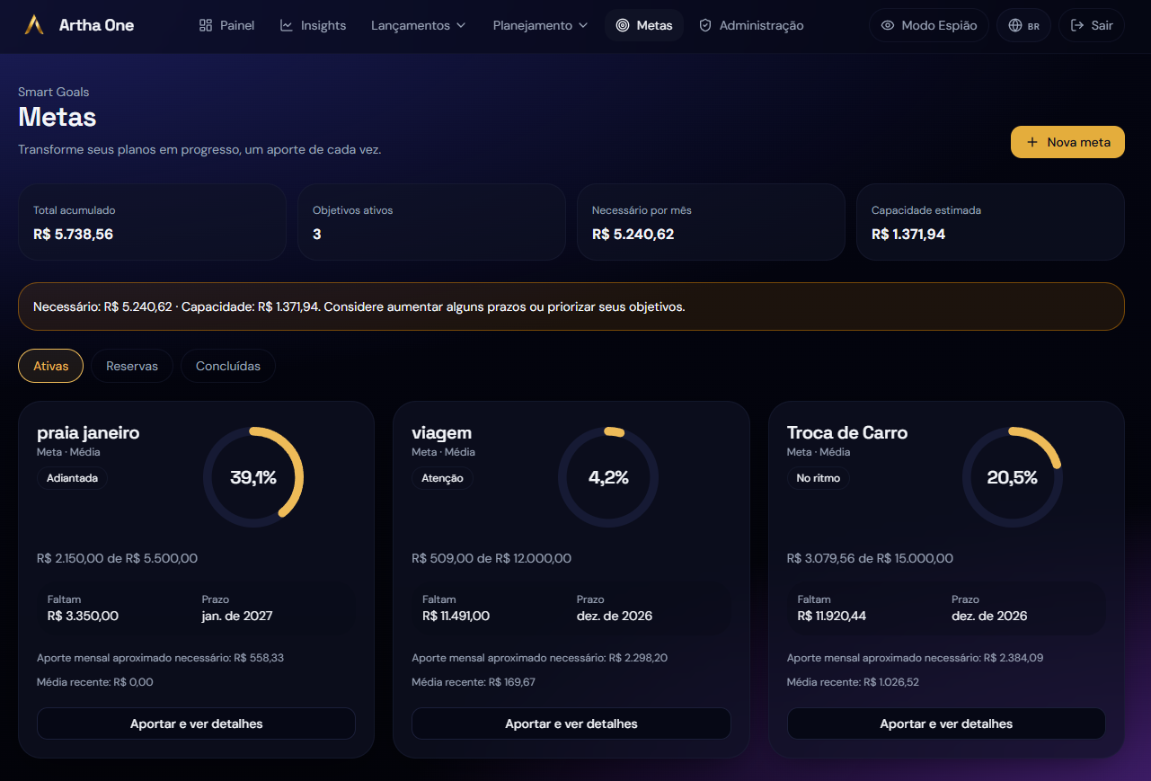Screen dimensions: 1151x781
Task: Toggle Modo Espião
Action: (929, 25)
